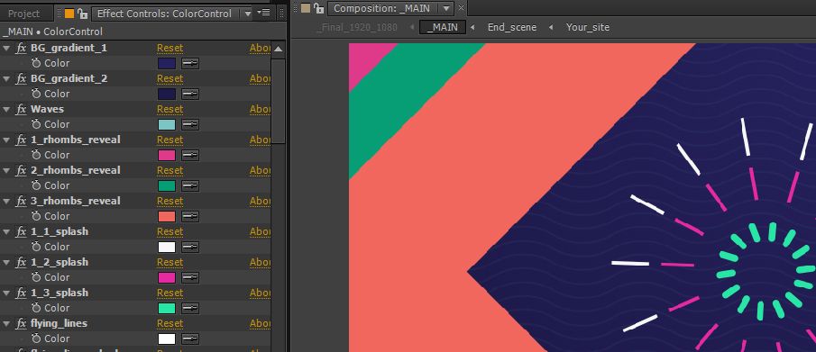Click the BG_gradient_1 Color stopwatch icon
Image resolution: width=816 pixels, height=352 pixels.
pos(36,63)
